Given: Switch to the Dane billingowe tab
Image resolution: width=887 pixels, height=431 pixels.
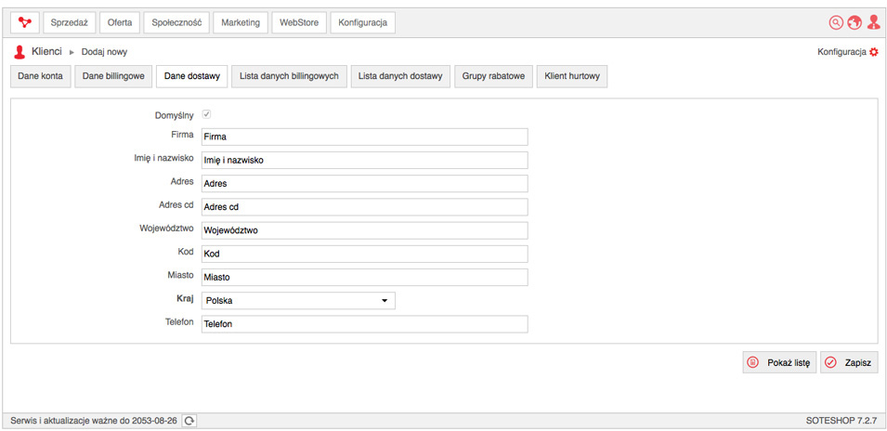Looking at the screenshot, I should pyautogui.click(x=113, y=76).
